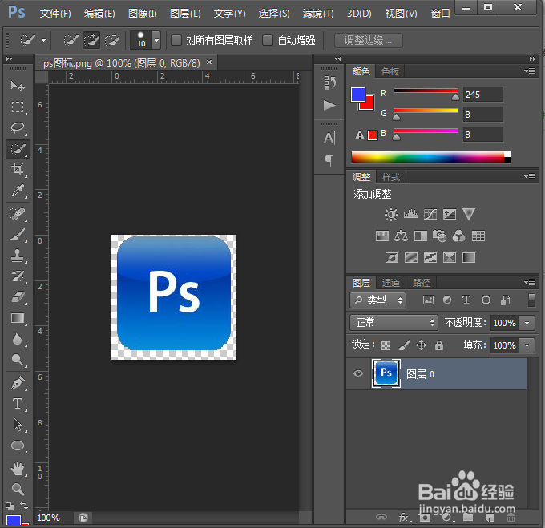545x528 pixels.
Task: Select the Path Selection tool
Action: [x=18, y=425]
